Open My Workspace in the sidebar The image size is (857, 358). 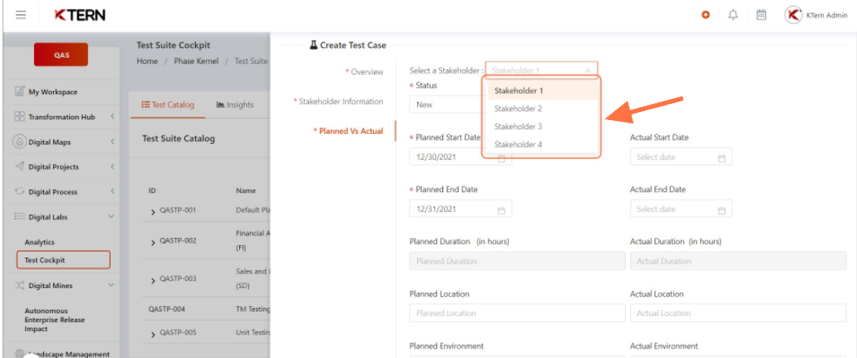(53, 93)
